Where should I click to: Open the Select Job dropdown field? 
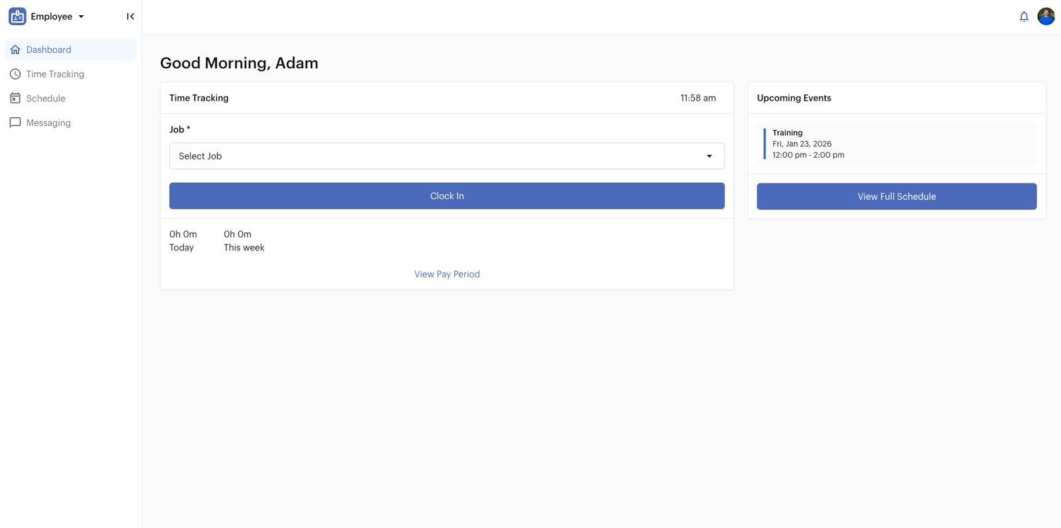click(x=438, y=156)
